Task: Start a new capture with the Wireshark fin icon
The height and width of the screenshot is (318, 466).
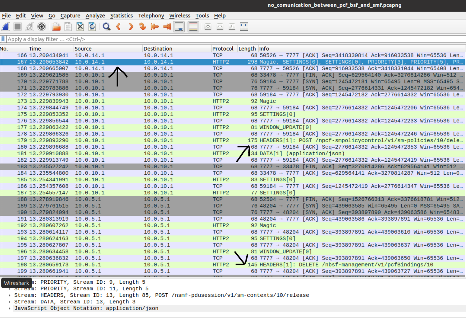Action: click(x=5, y=26)
